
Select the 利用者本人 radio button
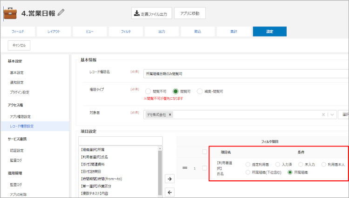pyautogui.click(x=323, y=165)
